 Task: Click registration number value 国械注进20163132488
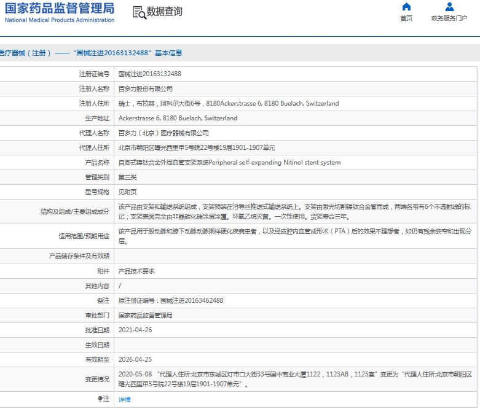coord(149,74)
